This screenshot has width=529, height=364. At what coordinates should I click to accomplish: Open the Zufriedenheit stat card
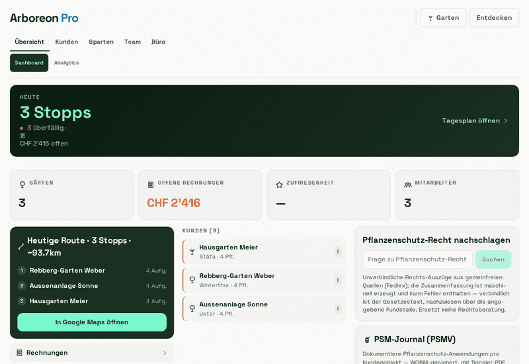coord(329,195)
